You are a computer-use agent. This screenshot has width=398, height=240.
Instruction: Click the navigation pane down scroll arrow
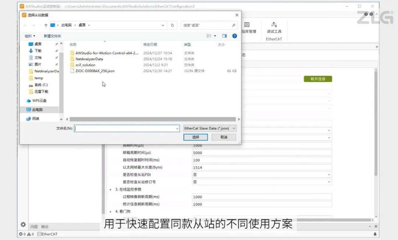click(x=61, y=119)
